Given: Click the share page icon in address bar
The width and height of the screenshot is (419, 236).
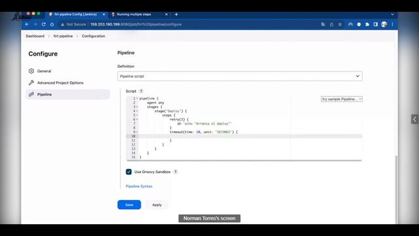Looking at the screenshot, I should tap(332, 24).
